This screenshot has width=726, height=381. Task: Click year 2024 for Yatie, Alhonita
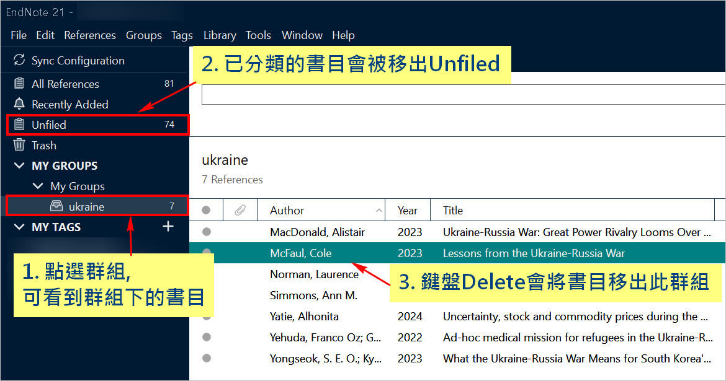click(x=410, y=317)
